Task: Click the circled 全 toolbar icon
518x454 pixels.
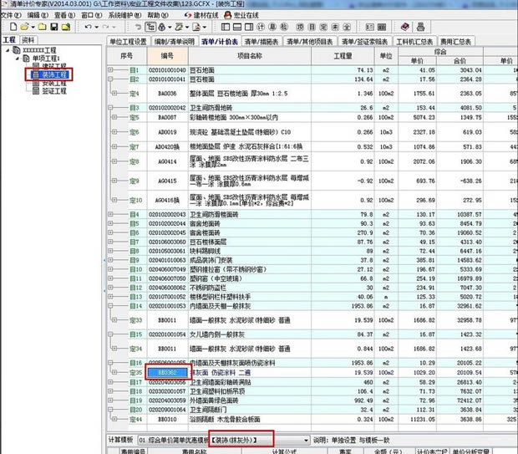Action: click(x=347, y=27)
